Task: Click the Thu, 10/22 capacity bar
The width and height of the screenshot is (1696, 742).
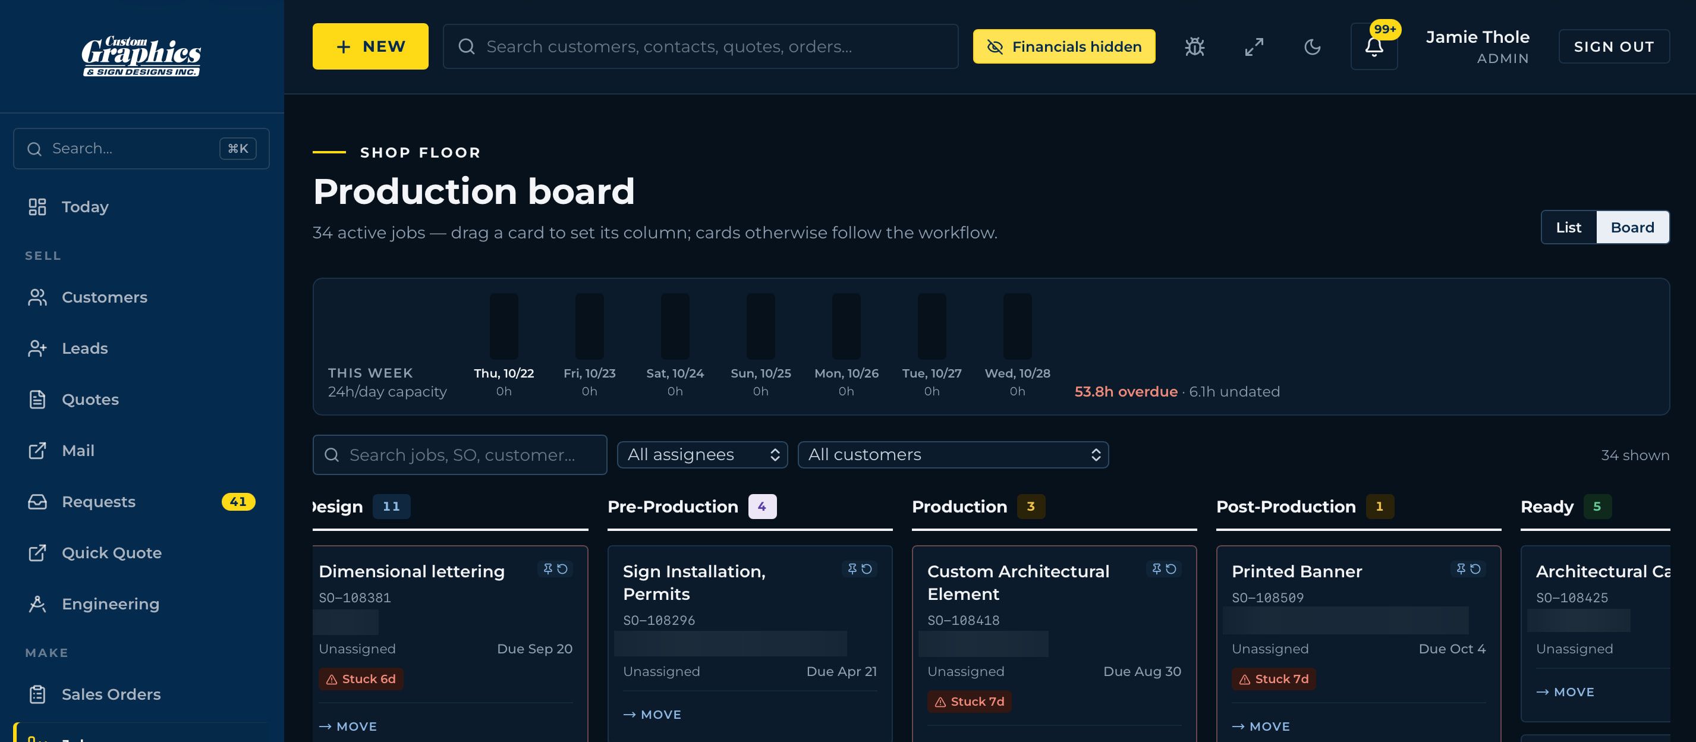Action: [504, 326]
